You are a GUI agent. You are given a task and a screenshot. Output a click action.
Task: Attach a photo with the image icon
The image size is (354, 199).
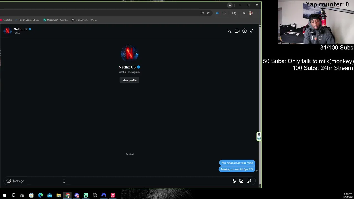pos(241,181)
